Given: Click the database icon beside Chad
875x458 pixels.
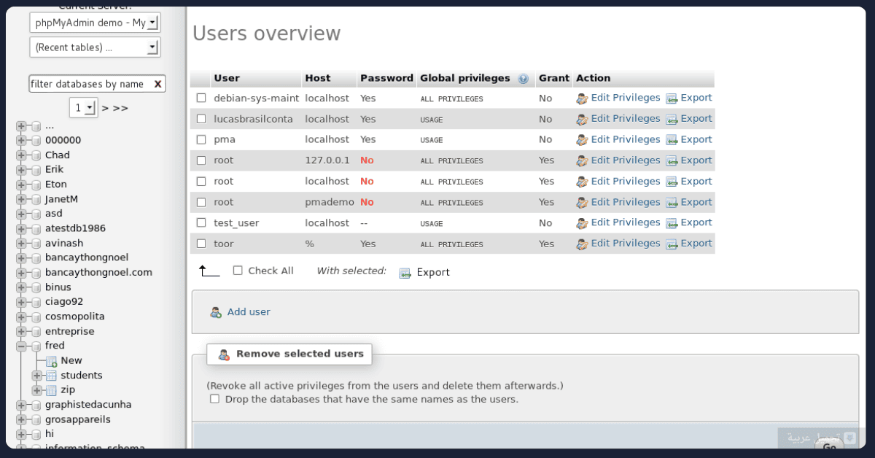Looking at the screenshot, I should (36, 155).
